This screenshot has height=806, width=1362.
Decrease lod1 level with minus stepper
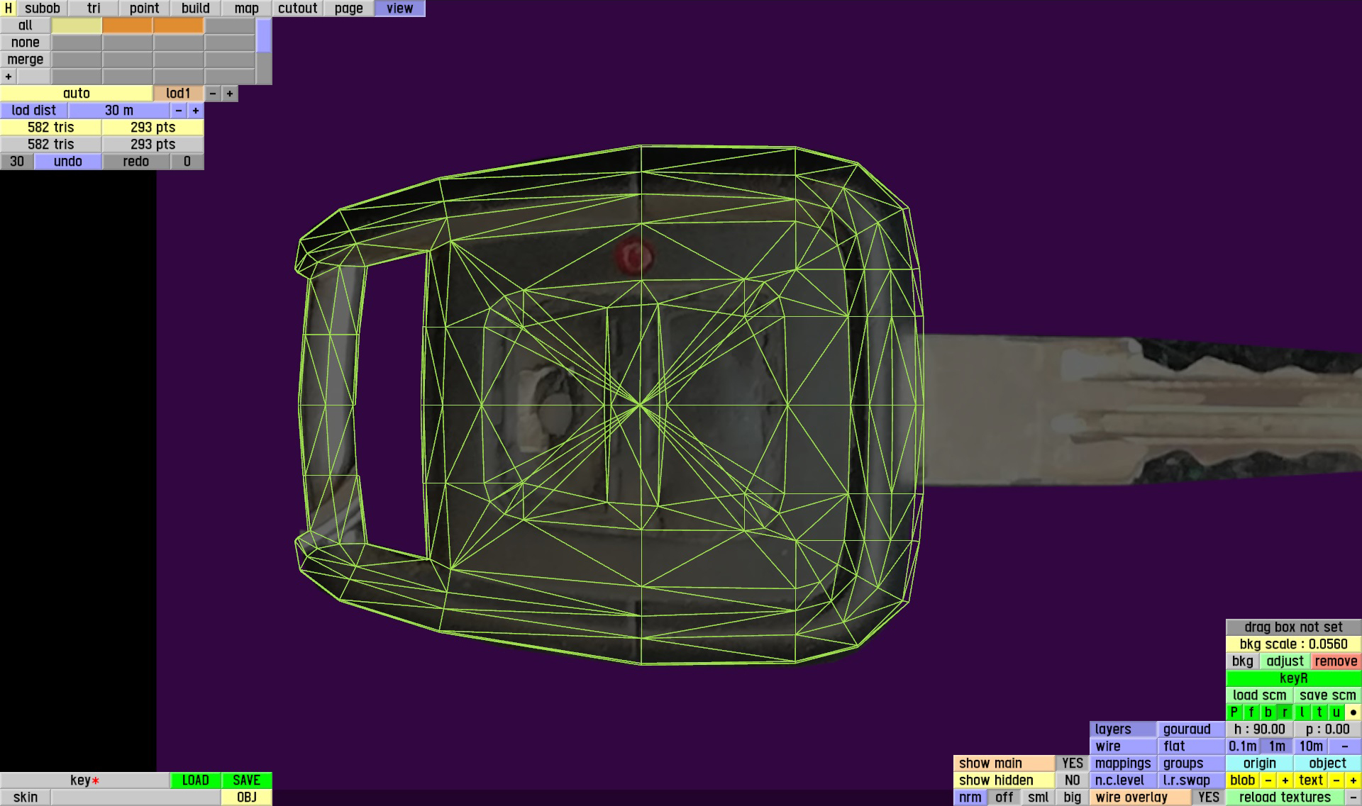tap(213, 94)
